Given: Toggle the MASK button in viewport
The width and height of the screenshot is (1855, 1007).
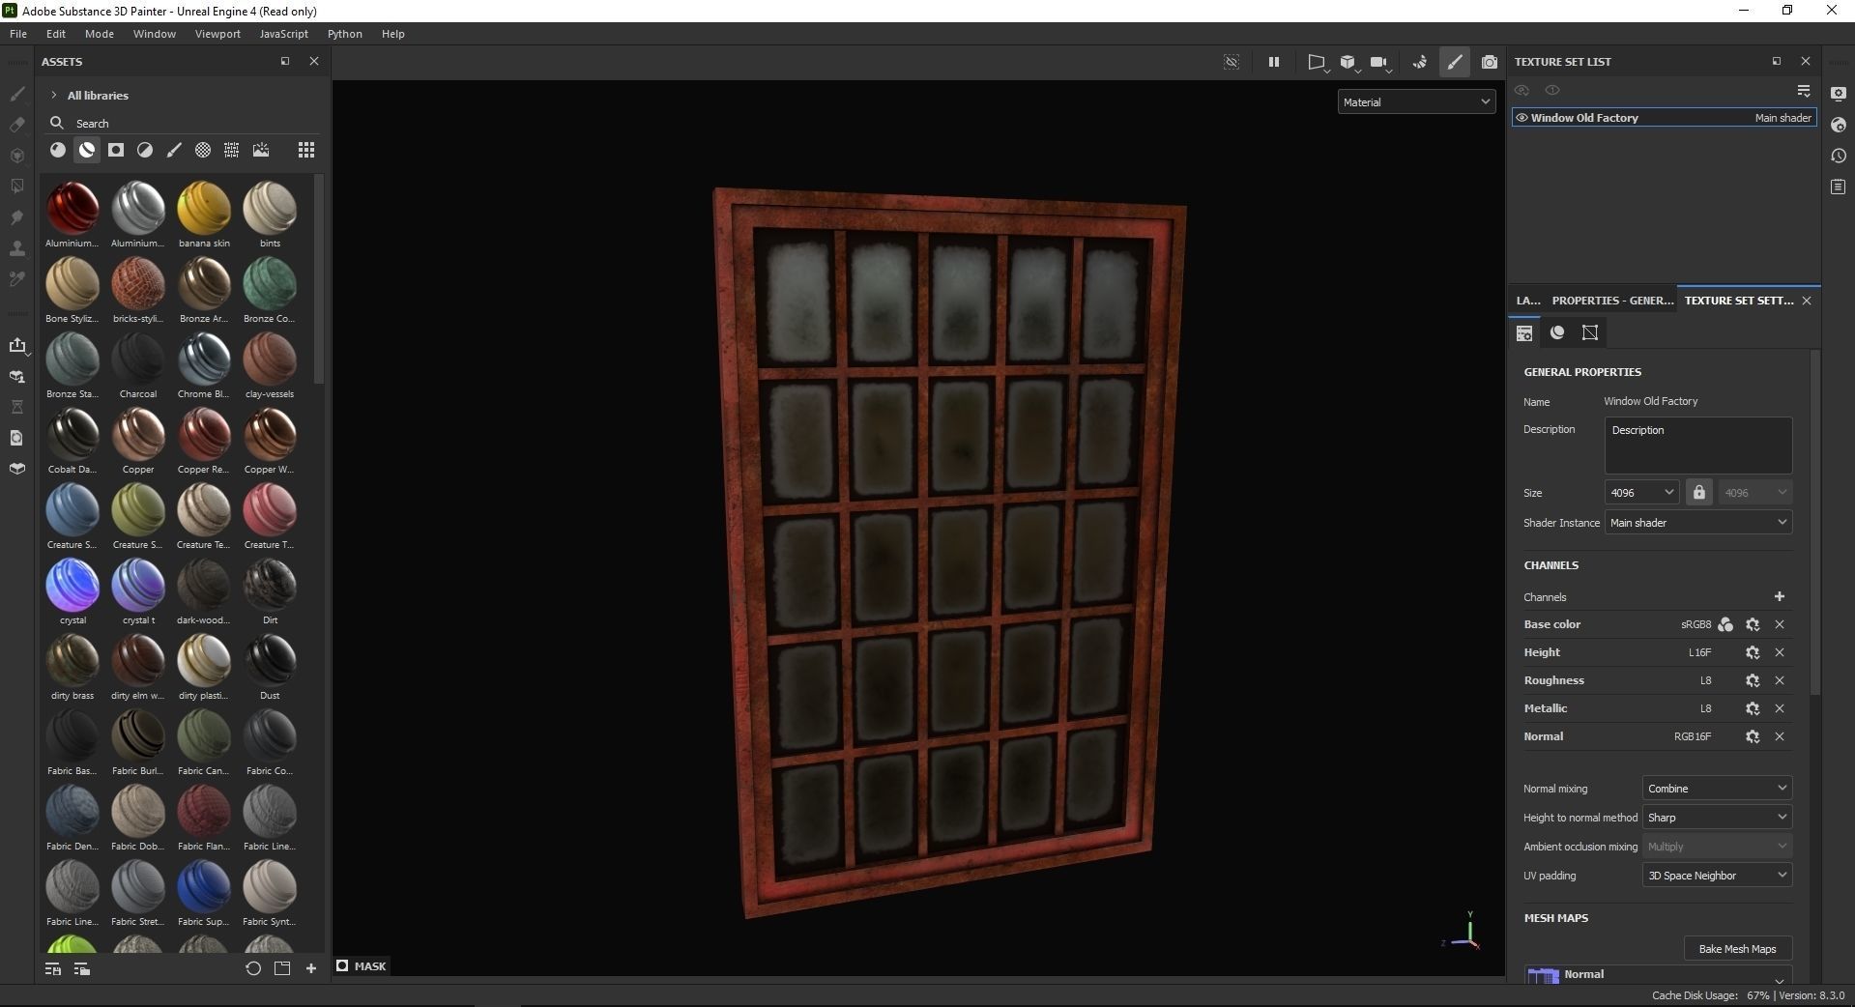Looking at the screenshot, I should [362, 965].
